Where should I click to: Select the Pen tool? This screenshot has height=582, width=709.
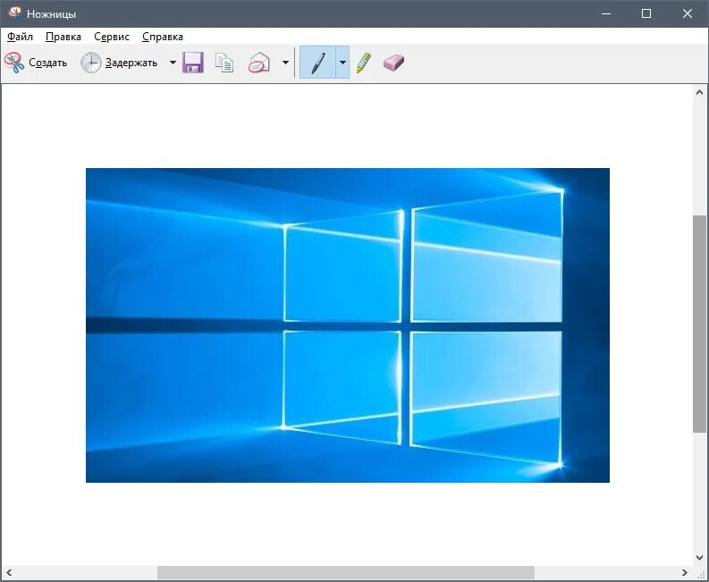click(318, 63)
